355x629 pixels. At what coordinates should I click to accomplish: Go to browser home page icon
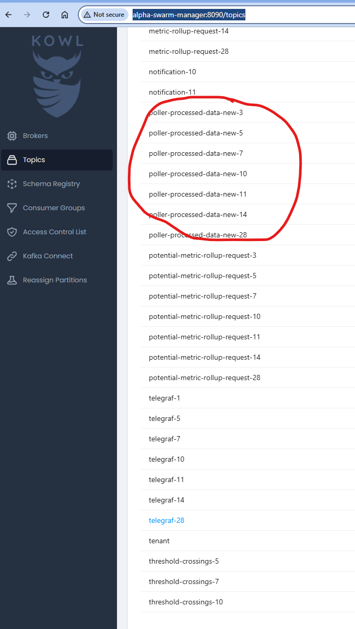tap(65, 15)
